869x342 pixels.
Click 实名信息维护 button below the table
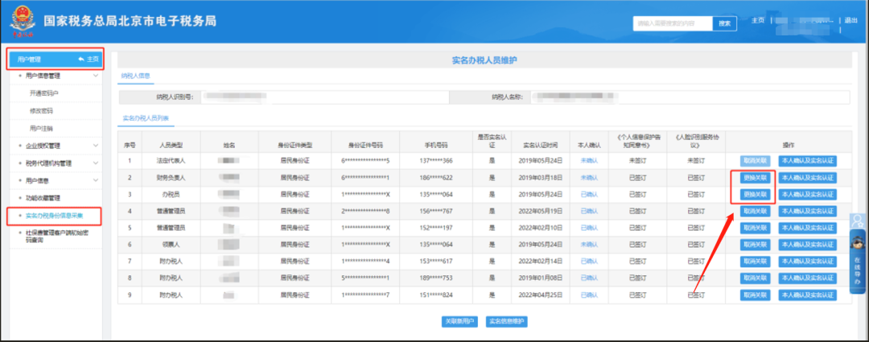coord(506,322)
